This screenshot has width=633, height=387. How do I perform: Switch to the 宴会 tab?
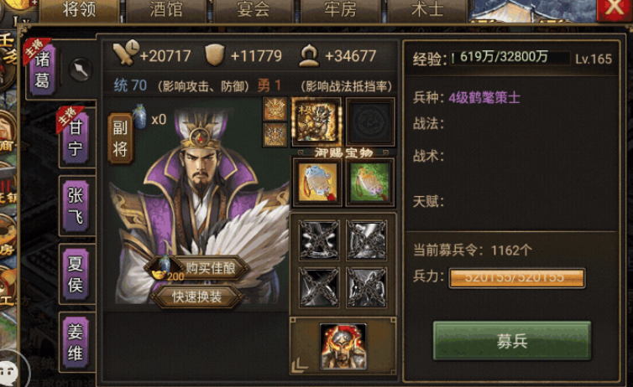[254, 10]
